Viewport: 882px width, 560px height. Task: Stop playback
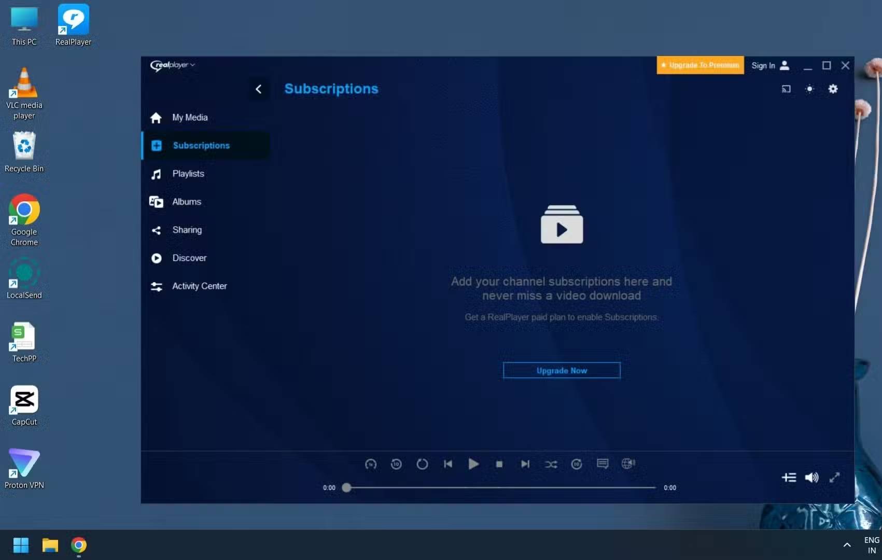click(499, 464)
